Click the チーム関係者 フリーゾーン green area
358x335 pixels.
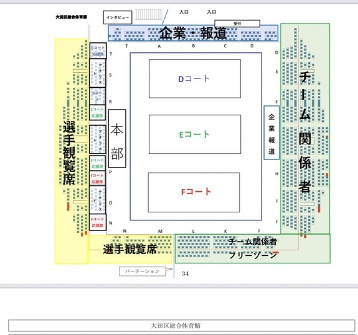(253, 248)
